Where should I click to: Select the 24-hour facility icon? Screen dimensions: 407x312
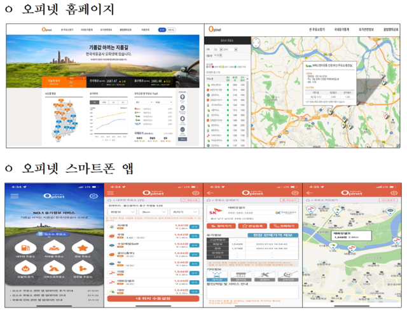click(288, 276)
